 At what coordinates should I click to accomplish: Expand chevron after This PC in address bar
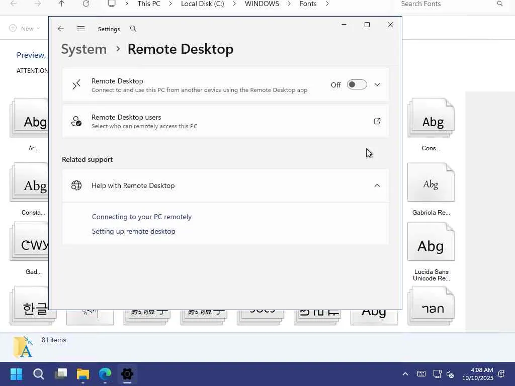[x=170, y=4]
